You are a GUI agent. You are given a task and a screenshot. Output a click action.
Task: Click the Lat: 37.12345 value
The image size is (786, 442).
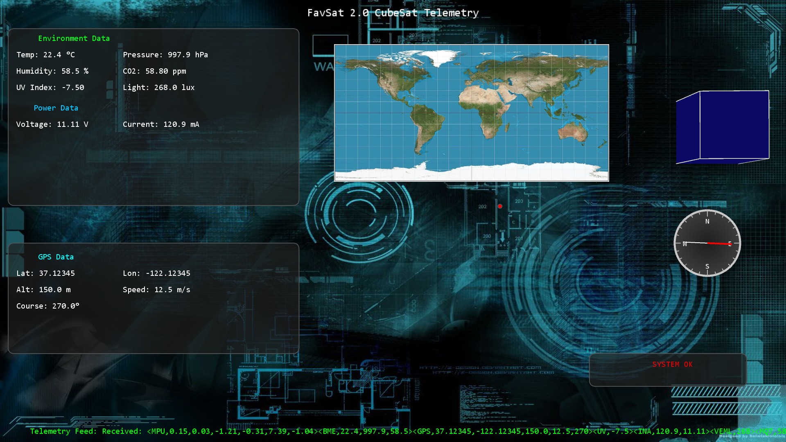point(45,273)
